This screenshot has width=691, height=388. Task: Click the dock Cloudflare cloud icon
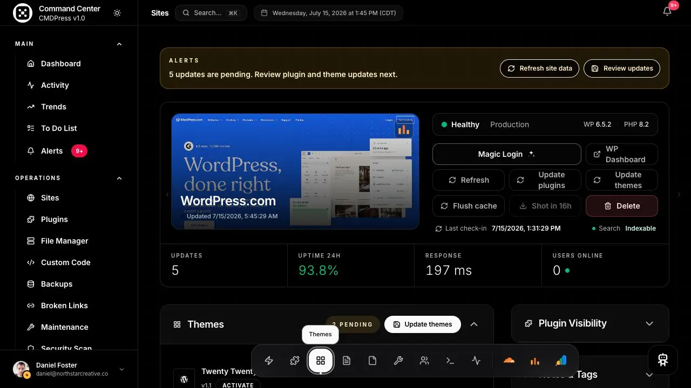509,361
